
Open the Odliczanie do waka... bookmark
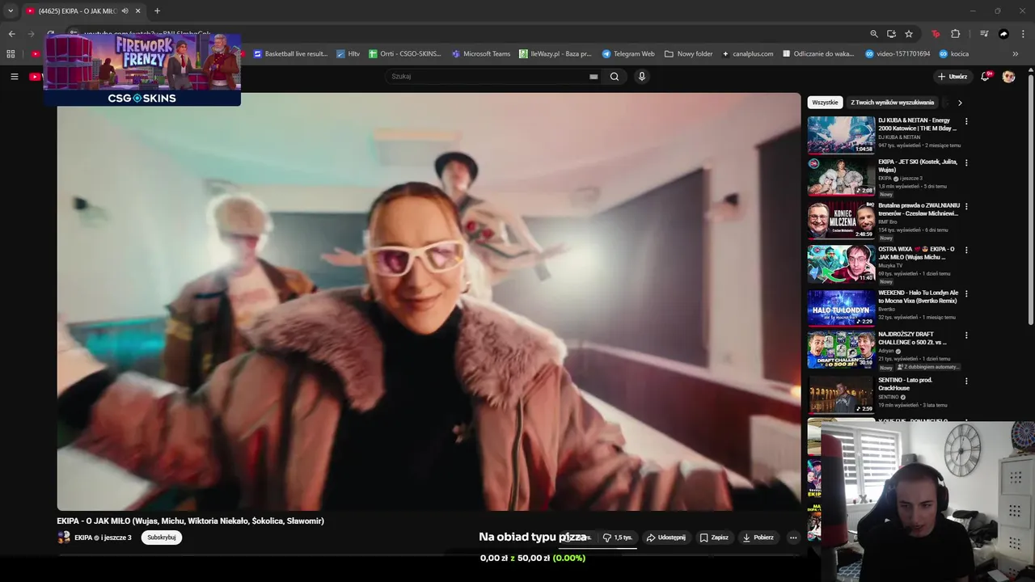(818, 54)
